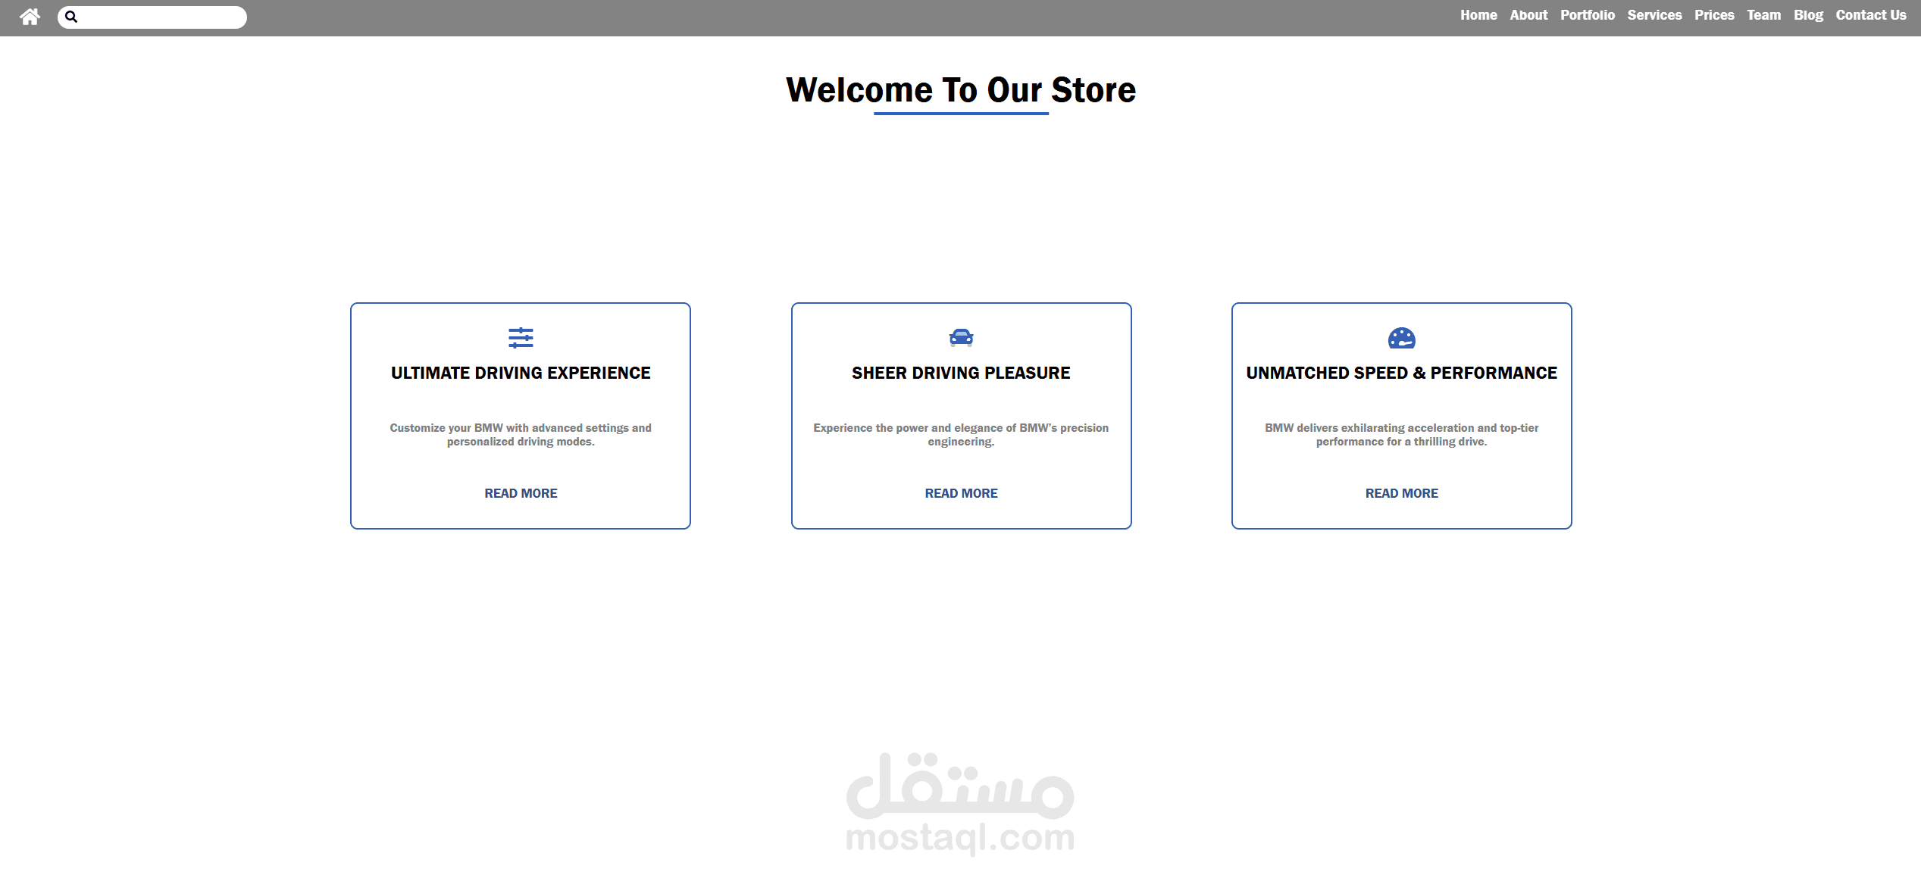This screenshot has height=875, width=1921.
Task: Read more about Ultimate Driving Experience
Action: pyautogui.click(x=521, y=493)
